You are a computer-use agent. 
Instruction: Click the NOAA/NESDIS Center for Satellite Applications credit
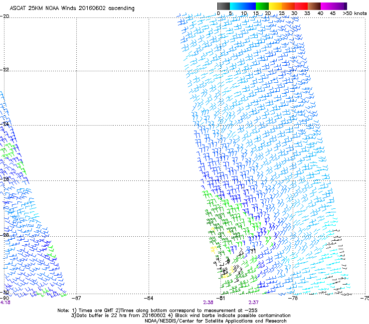tap(215, 321)
